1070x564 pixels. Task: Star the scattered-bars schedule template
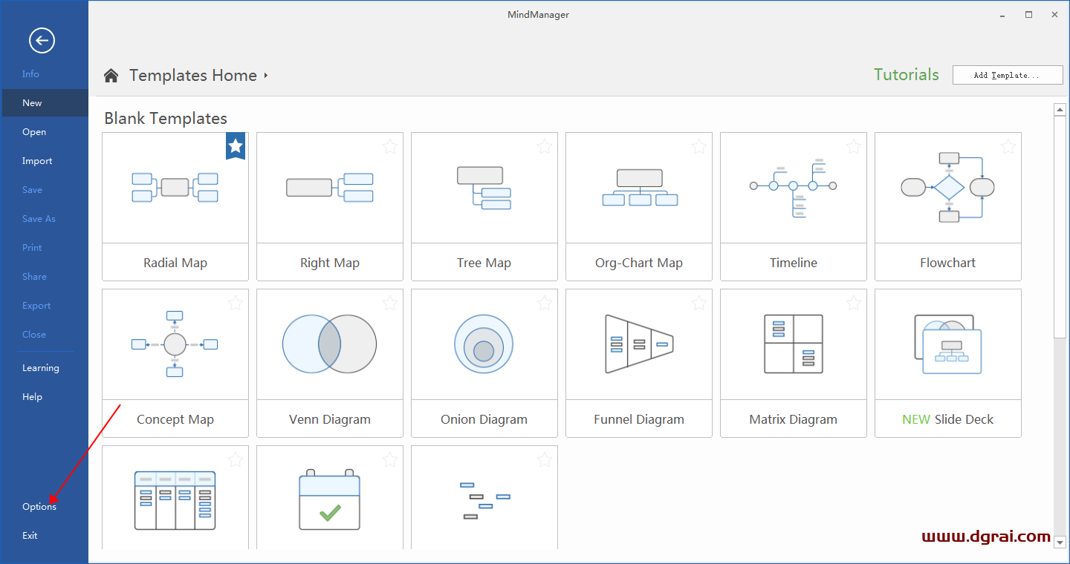click(x=545, y=459)
